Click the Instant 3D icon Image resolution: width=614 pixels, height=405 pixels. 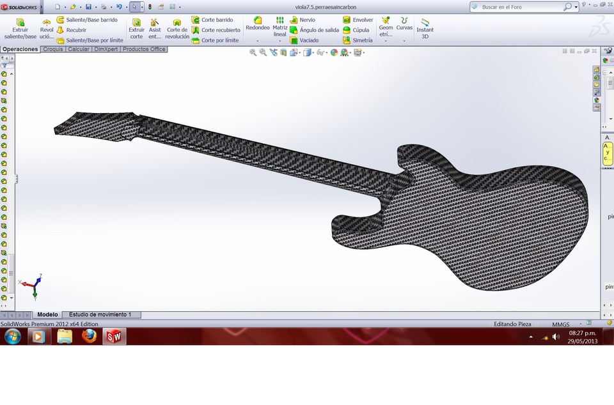(425, 28)
